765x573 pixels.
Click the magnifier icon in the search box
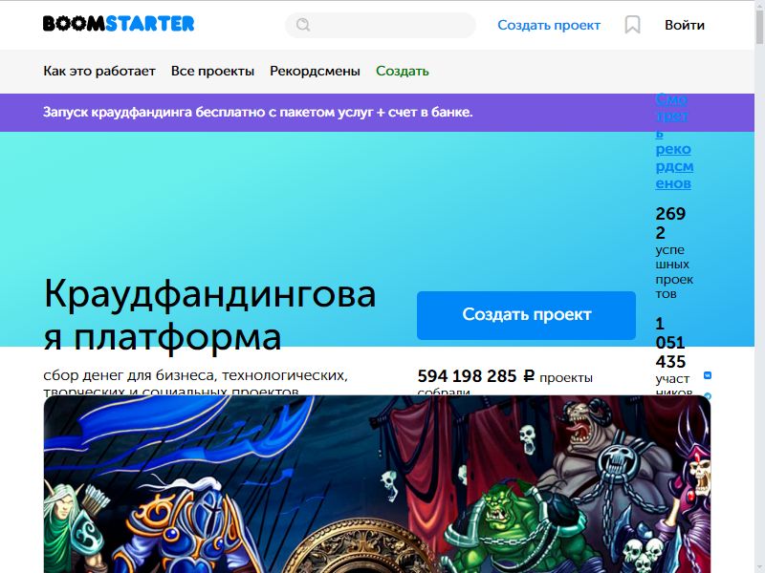(303, 25)
